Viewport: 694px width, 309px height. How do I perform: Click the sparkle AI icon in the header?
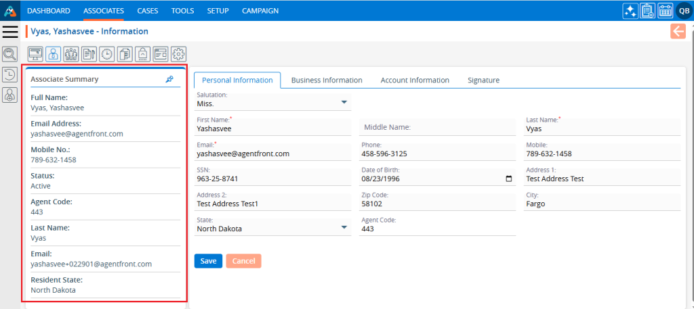(630, 11)
